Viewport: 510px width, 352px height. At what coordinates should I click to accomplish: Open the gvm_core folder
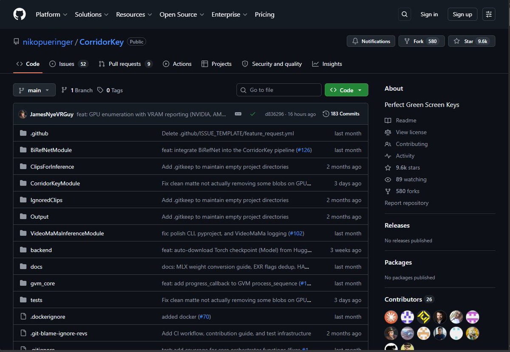[42, 283]
